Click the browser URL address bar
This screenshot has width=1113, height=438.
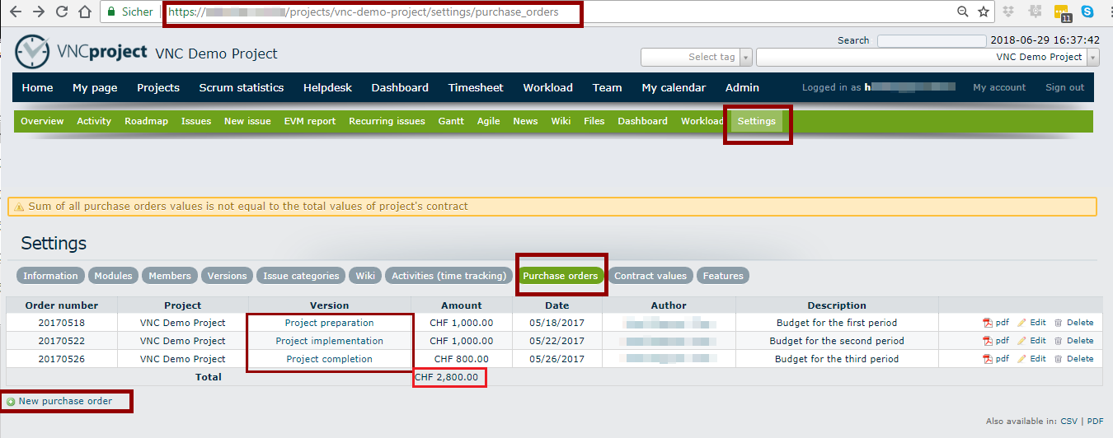[x=528, y=12]
